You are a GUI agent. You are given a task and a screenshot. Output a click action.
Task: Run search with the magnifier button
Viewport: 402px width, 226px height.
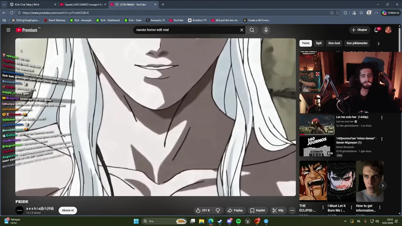[x=252, y=30]
